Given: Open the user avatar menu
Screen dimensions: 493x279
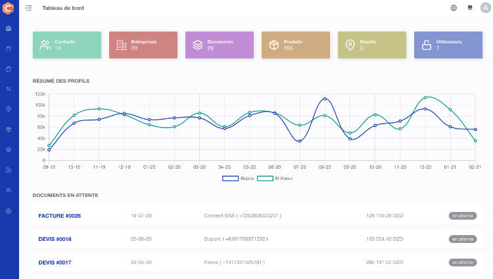Looking at the screenshot, I should tap(485, 8).
